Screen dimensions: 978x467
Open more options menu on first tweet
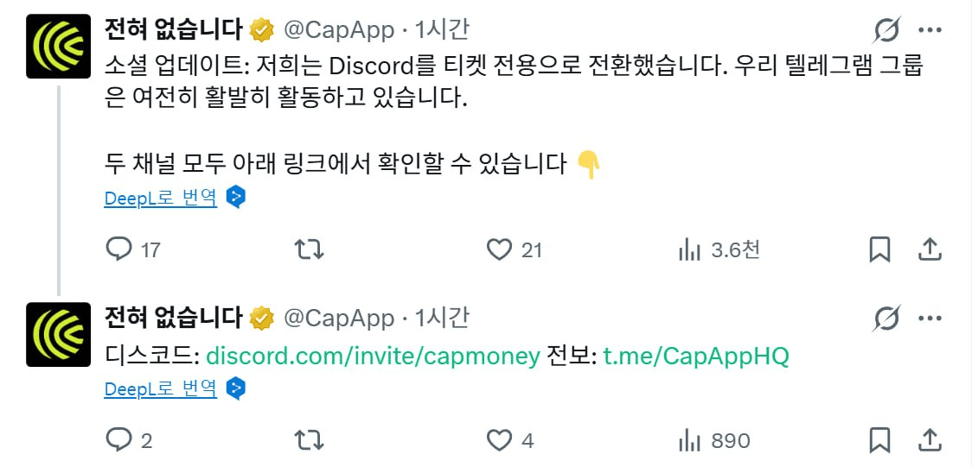tap(930, 30)
